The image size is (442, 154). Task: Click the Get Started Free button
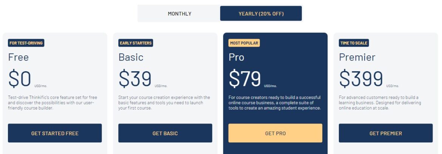55,133
